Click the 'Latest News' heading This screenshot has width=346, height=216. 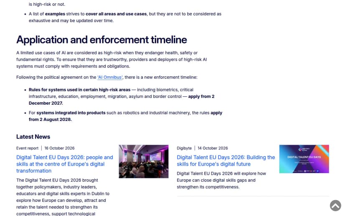[x=33, y=137]
